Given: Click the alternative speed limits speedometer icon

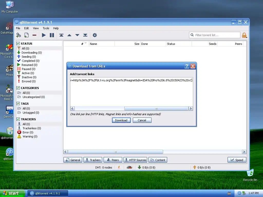Looking at the screenshot, I should (129, 167).
